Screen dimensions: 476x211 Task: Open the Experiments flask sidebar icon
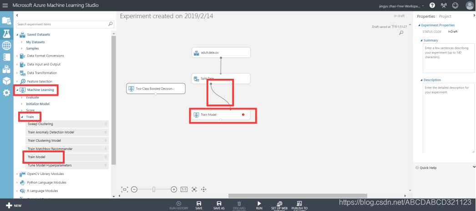click(6, 33)
